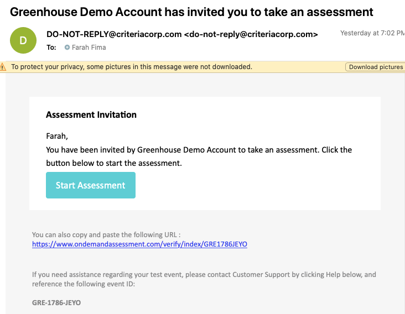Click the email subject line heading
Image resolution: width=405 pixels, height=314 pixels.
click(191, 12)
